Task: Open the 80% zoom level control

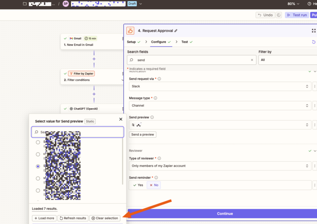Action: pyautogui.click(x=293, y=4)
